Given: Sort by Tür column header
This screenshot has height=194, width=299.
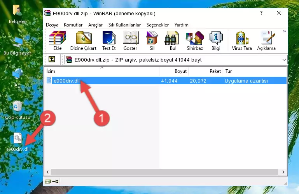Looking at the screenshot, I should 255,71.
